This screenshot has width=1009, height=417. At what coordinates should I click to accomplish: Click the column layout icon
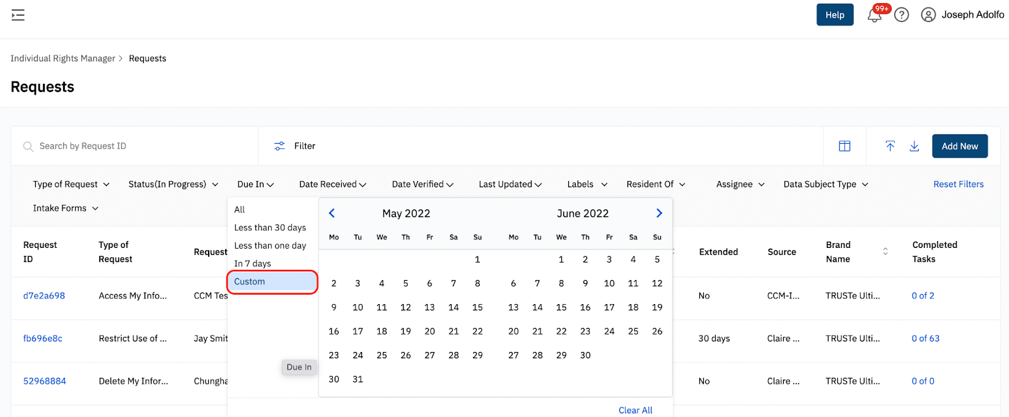[x=844, y=146]
